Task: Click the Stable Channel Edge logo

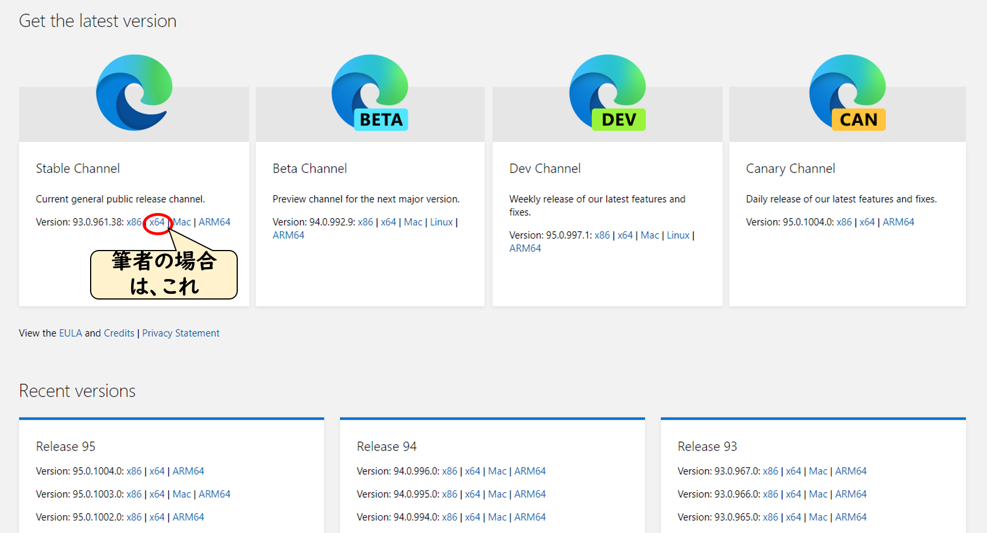Action: [x=135, y=93]
